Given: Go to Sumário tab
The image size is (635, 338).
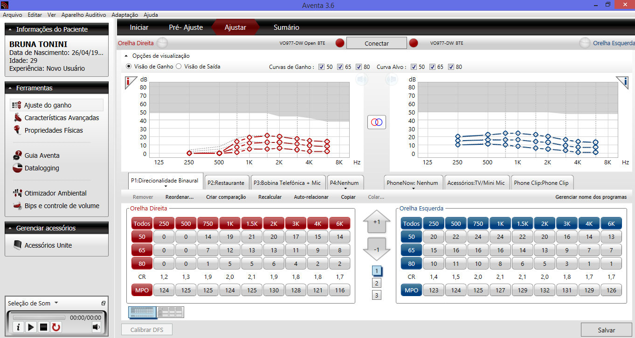Looking at the screenshot, I should [286, 27].
